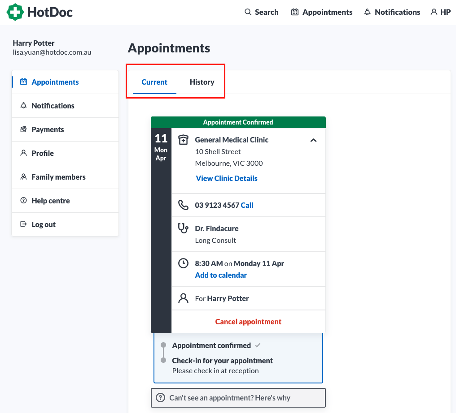Click Cancel appointment
456x413 pixels.
(x=248, y=322)
